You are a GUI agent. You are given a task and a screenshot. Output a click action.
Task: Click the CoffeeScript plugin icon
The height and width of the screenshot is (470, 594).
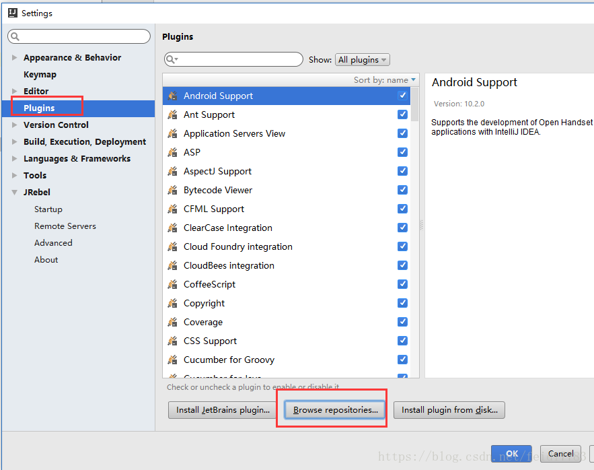coord(173,284)
